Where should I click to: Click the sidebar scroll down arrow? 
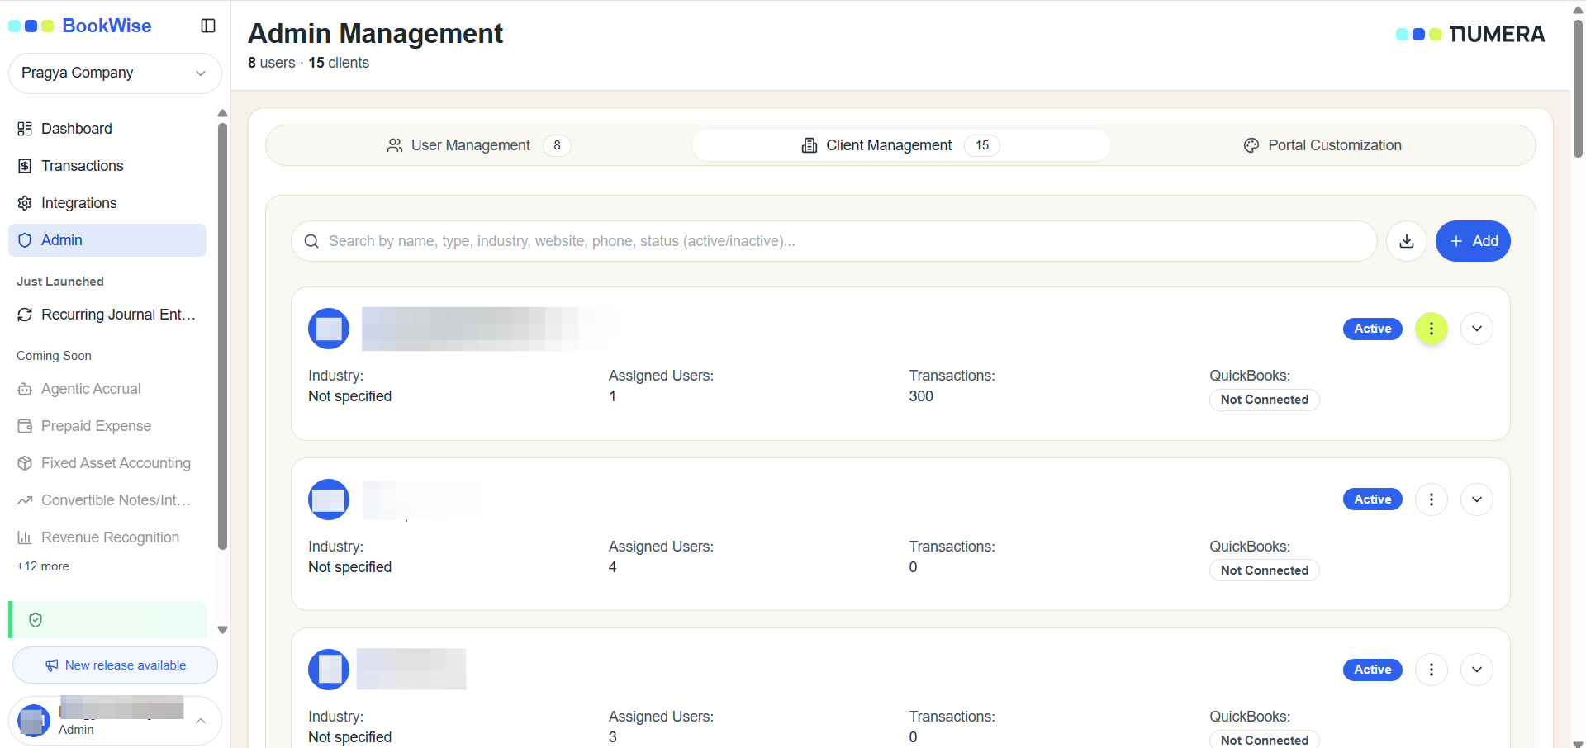[x=222, y=630]
